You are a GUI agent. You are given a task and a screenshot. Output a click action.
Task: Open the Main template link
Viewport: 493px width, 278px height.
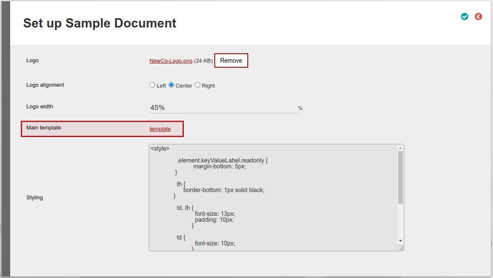[x=160, y=129]
